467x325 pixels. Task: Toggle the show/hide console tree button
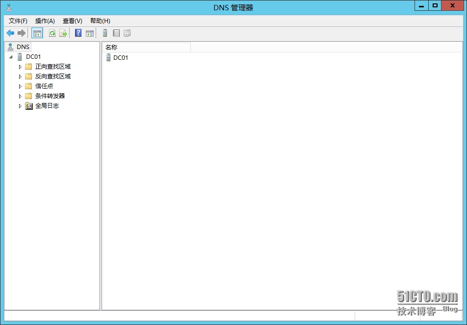coord(37,33)
